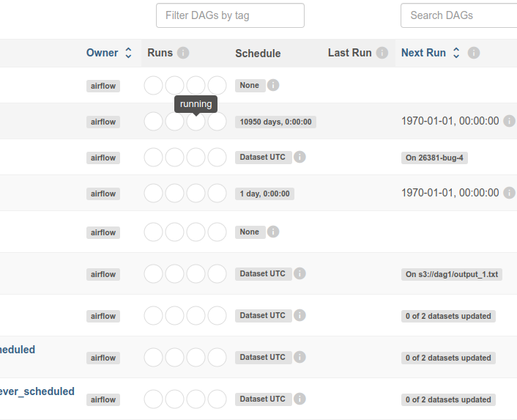Click the Next Run info icon
Screen dimensions: 517x420
coord(474,53)
